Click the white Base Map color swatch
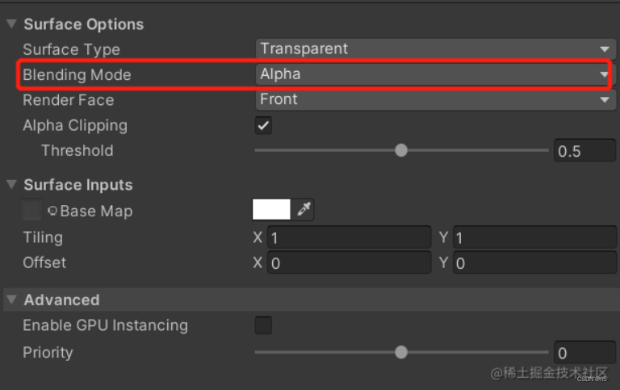Image resolution: width=620 pixels, height=390 pixels. click(x=271, y=209)
